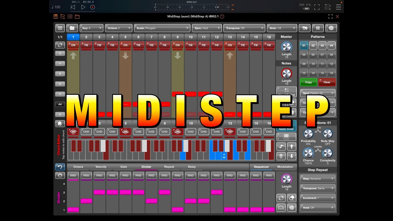This screenshot has width=393, height=221.
Task: Expand plugin window to fullscreen
Action: point(330,16)
